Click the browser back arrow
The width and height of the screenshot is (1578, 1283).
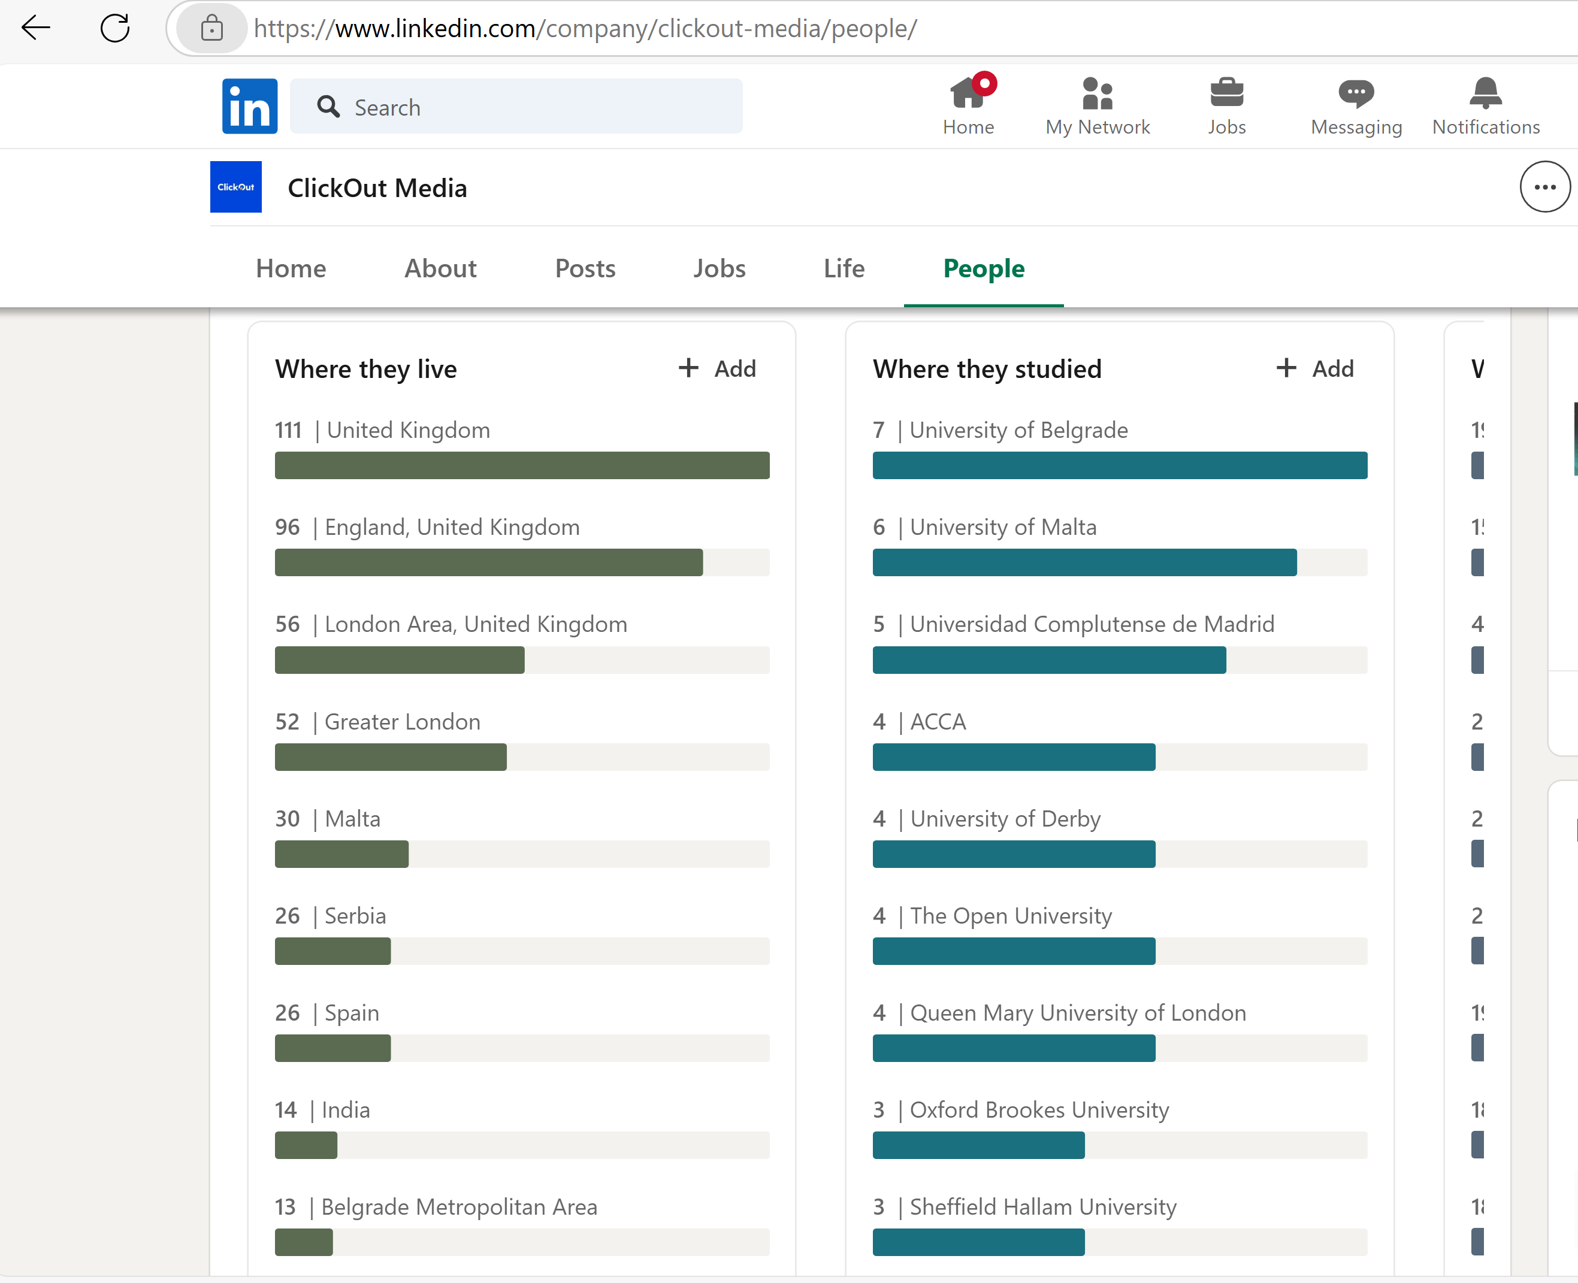35,28
